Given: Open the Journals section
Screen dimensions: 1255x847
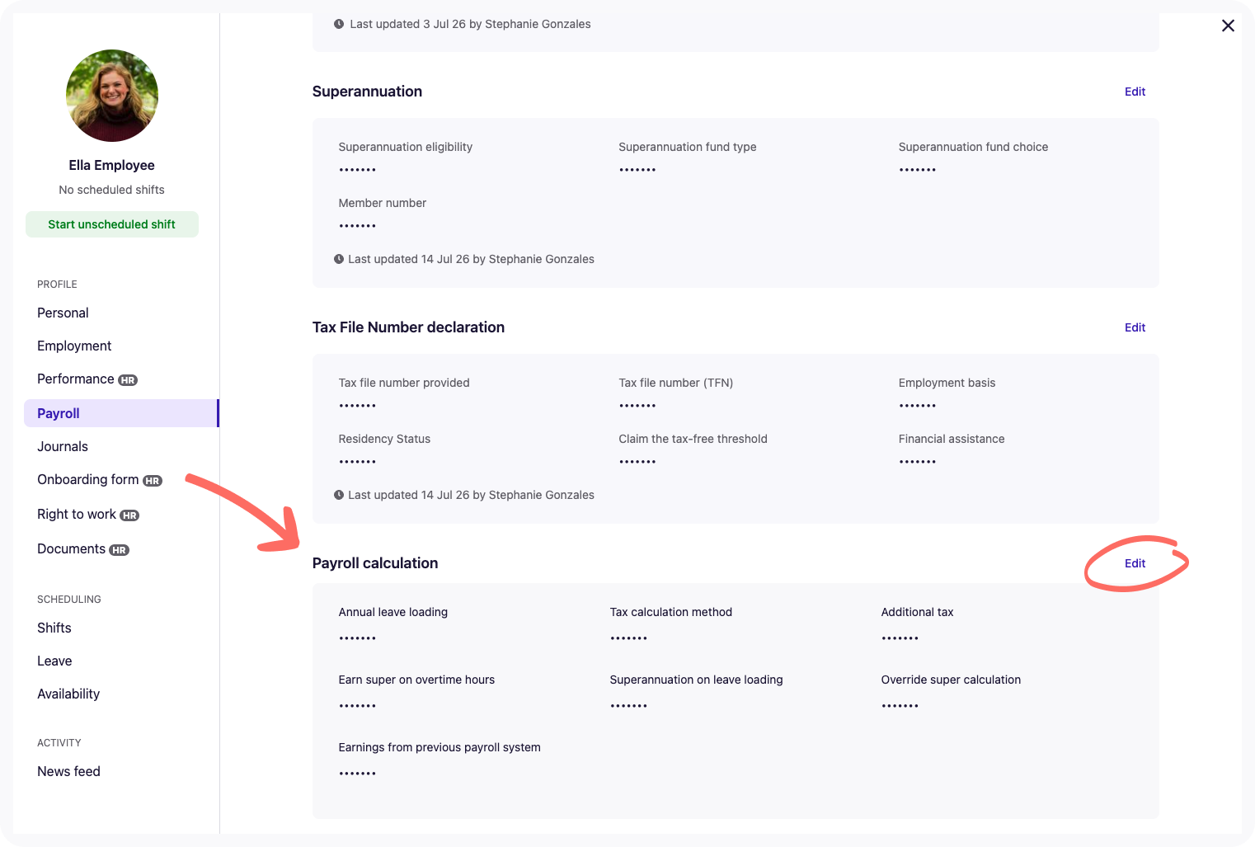Looking at the screenshot, I should click(63, 446).
